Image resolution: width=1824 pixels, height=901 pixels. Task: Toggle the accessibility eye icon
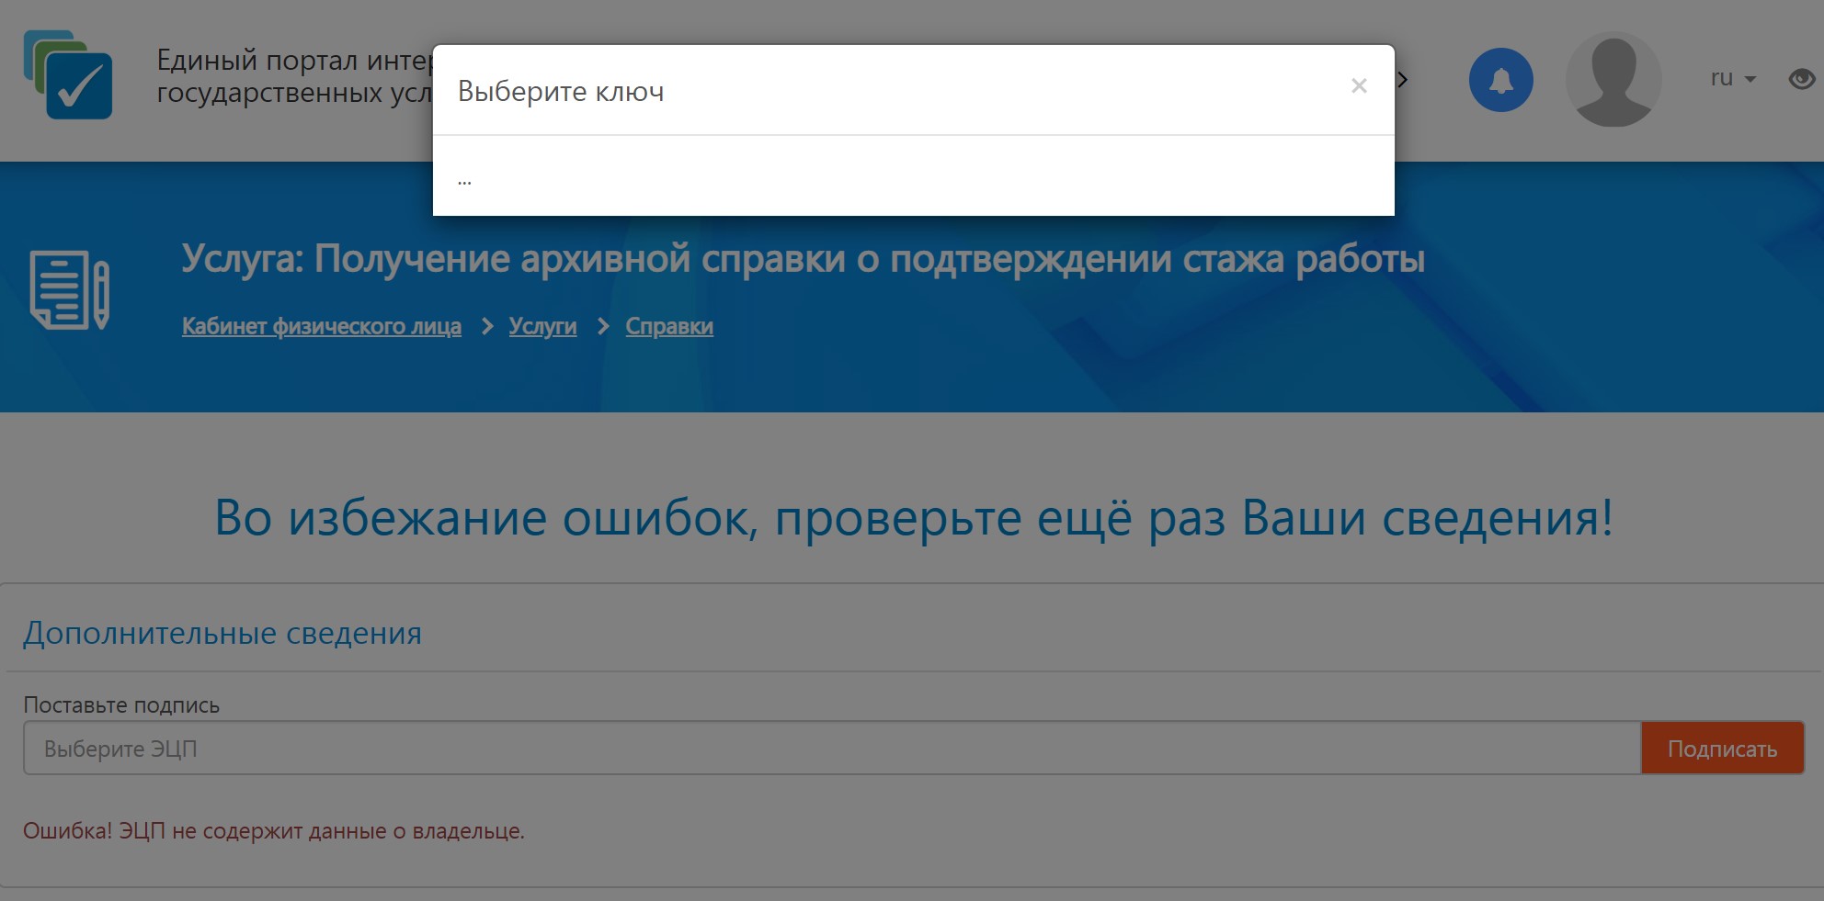tap(1801, 79)
